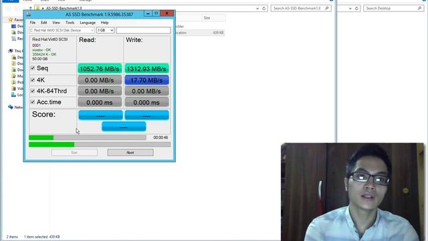Click the Network icon in Explorer sidebar
The width and height of the screenshot is (428, 241).
pyautogui.click(x=11, y=107)
